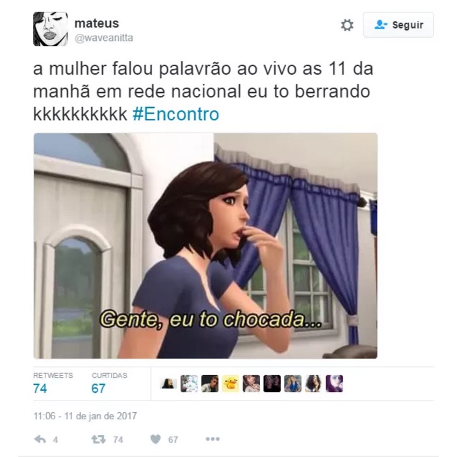Open the mateus profile avatar
The width and height of the screenshot is (470, 457).
click(x=50, y=29)
